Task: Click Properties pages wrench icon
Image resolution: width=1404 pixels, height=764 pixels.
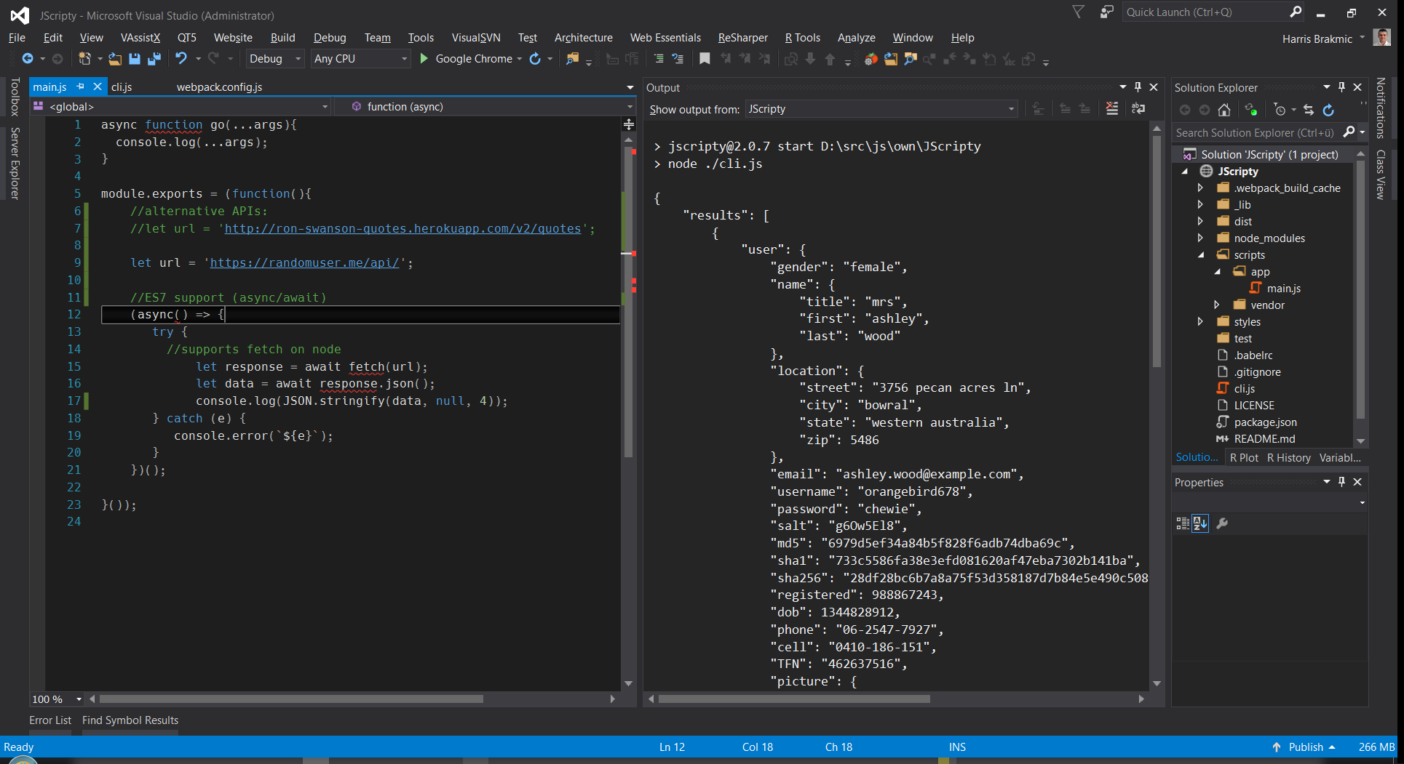Action: tap(1222, 523)
